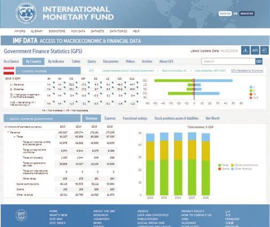270x227 pixels.
Task: Click the export icon right of API
Action: 265,51
